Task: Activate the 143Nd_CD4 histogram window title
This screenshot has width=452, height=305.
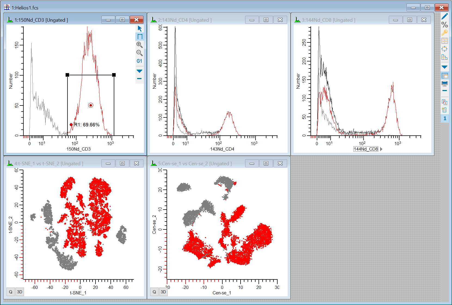Action: pos(185,20)
